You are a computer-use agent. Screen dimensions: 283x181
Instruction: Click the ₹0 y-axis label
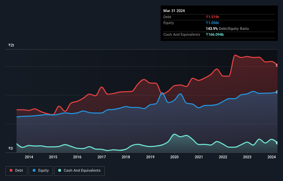11,148
